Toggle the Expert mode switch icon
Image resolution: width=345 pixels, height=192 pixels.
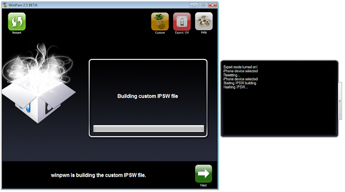point(182,22)
